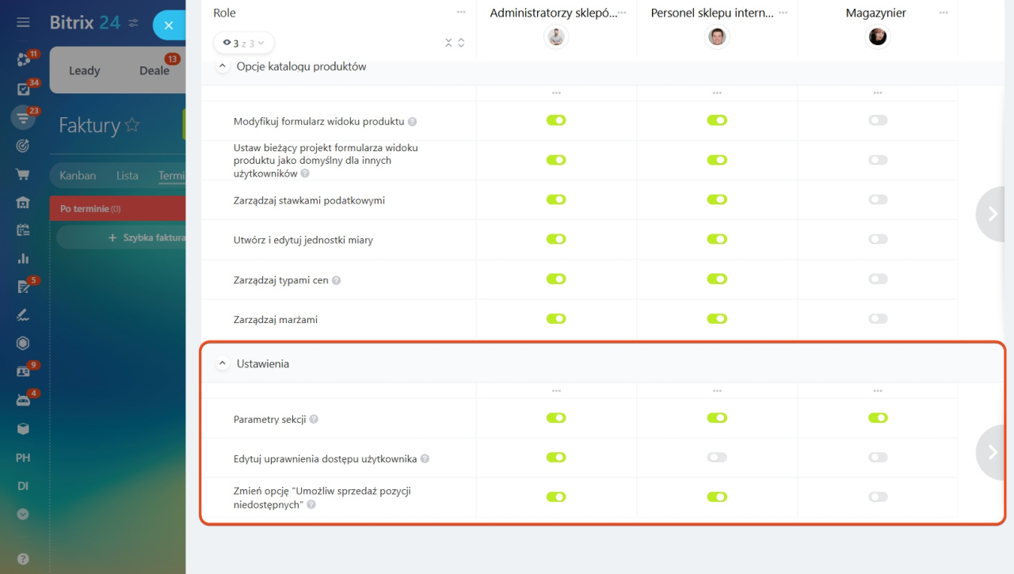Open the visible roles count dropdown

(x=244, y=43)
